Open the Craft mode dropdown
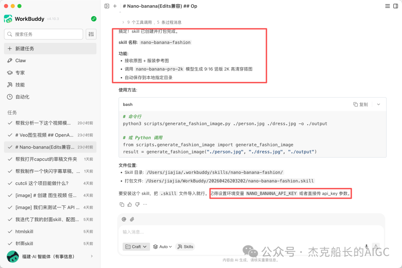The width and height of the screenshot is (402, 268). point(136,247)
